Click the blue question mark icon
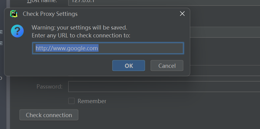260x129 pixels. (x=17, y=31)
